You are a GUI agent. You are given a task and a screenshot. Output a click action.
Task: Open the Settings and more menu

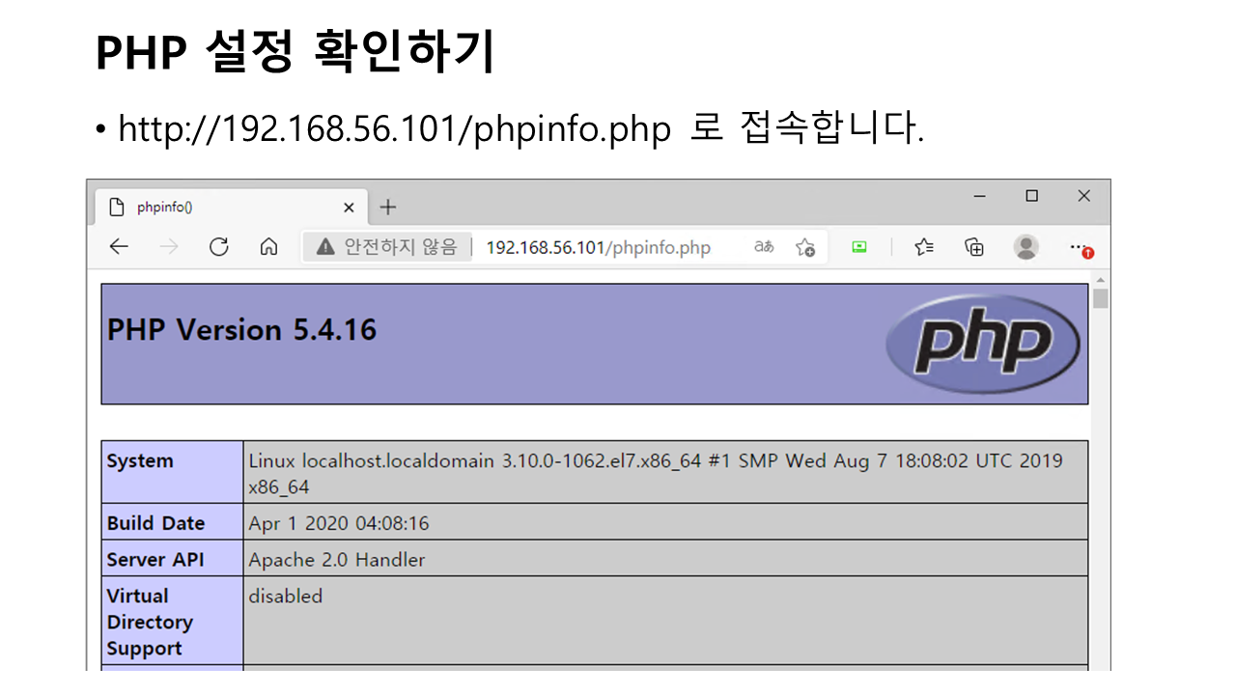pos(1080,247)
